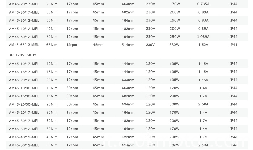Click IP44 rating in AM45-65/12-MEL row
This screenshot has width=253, height=150.
click(233, 45)
